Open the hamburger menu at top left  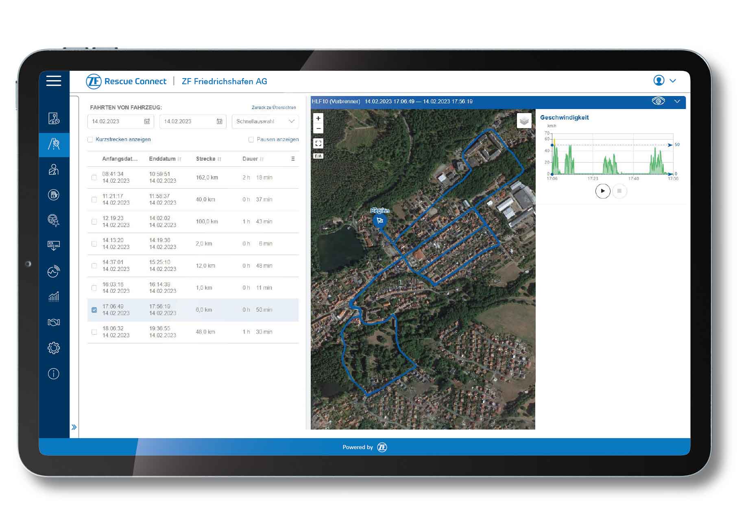tap(53, 81)
